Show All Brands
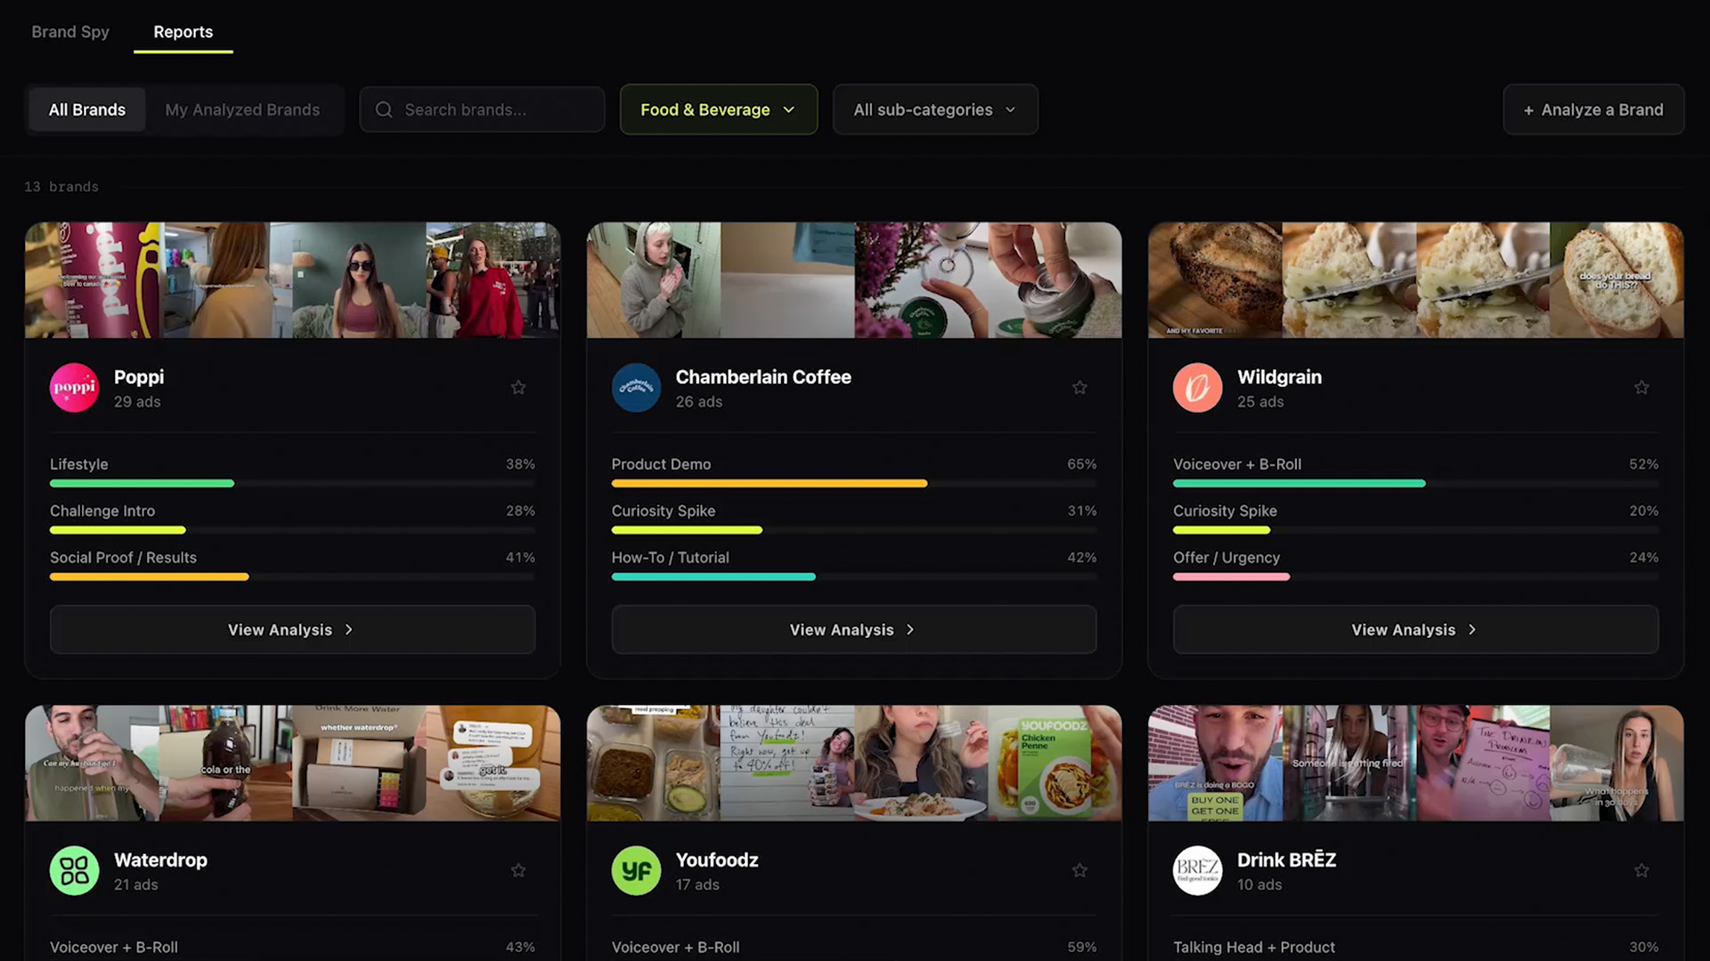Viewport: 1710px width, 961px height. 87,109
